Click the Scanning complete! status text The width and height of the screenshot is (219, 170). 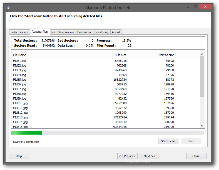pyautogui.click(x=26, y=142)
